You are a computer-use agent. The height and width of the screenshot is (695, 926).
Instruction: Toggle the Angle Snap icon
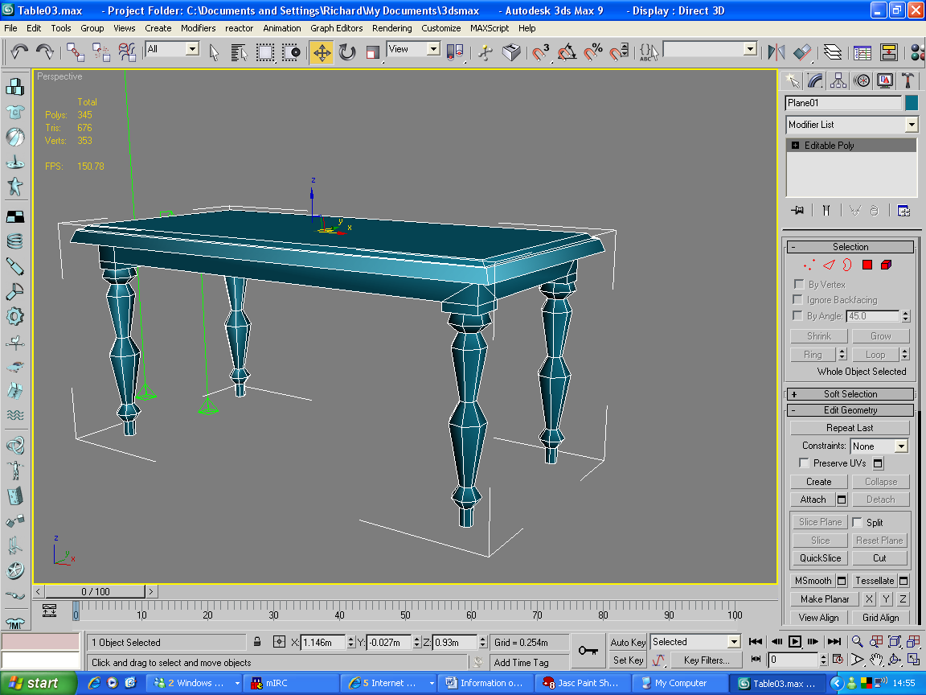click(x=567, y=52)
